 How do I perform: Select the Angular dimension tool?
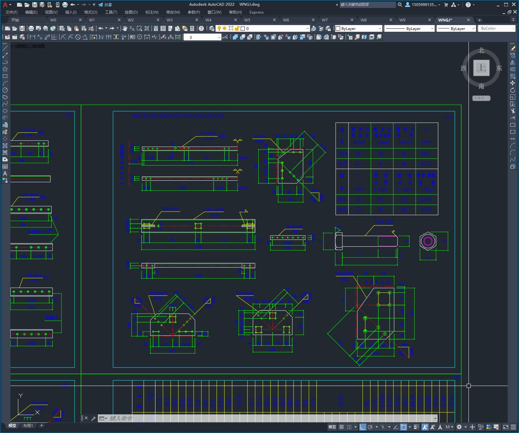pyautogui.click(x=85, y=37)
